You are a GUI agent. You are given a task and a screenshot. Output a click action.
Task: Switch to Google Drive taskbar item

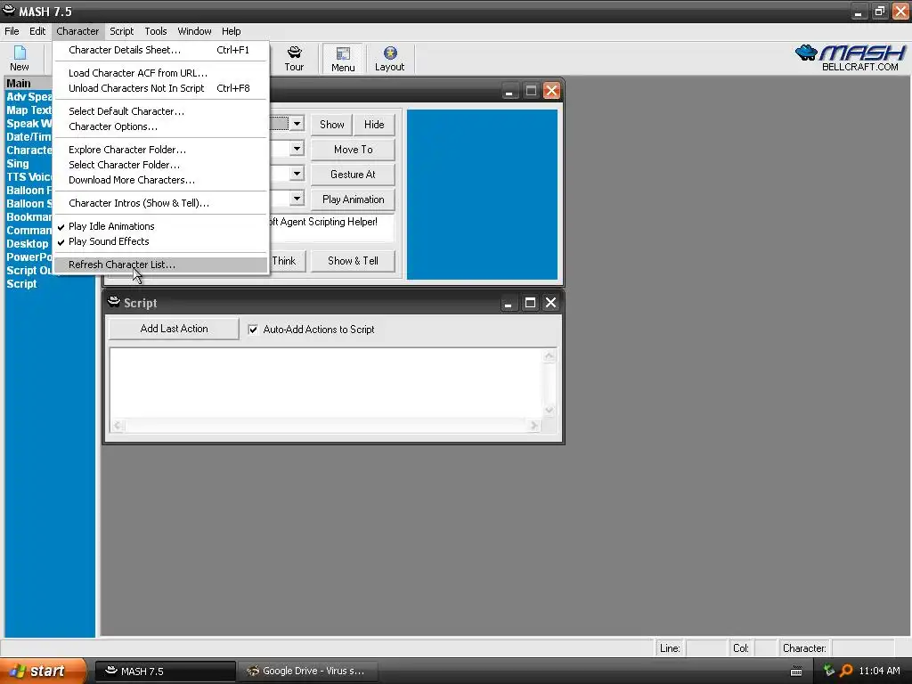click(x=307, y=671)
